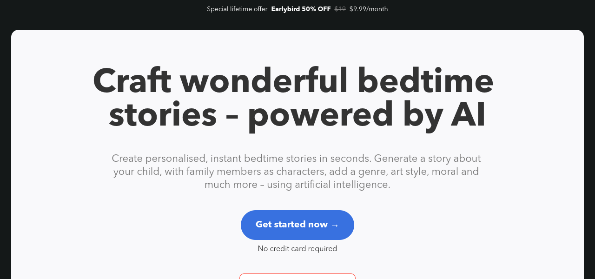The height and width of the screenshot is (279, 595).
Task: Click the "No credit card required" note
Action: click(x=297, y=249)
